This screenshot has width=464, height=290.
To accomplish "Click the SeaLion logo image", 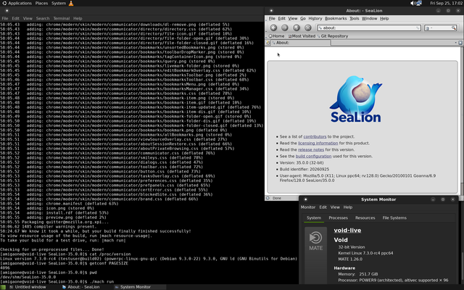I will click(x=356, y=99).
